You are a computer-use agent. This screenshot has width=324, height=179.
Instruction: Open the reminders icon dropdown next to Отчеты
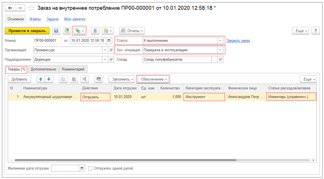click(x=108, y=31)
